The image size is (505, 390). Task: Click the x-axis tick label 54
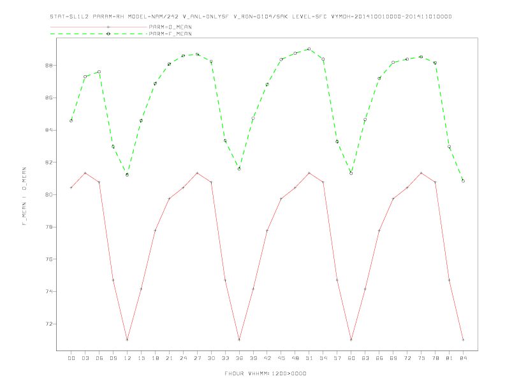323,358
